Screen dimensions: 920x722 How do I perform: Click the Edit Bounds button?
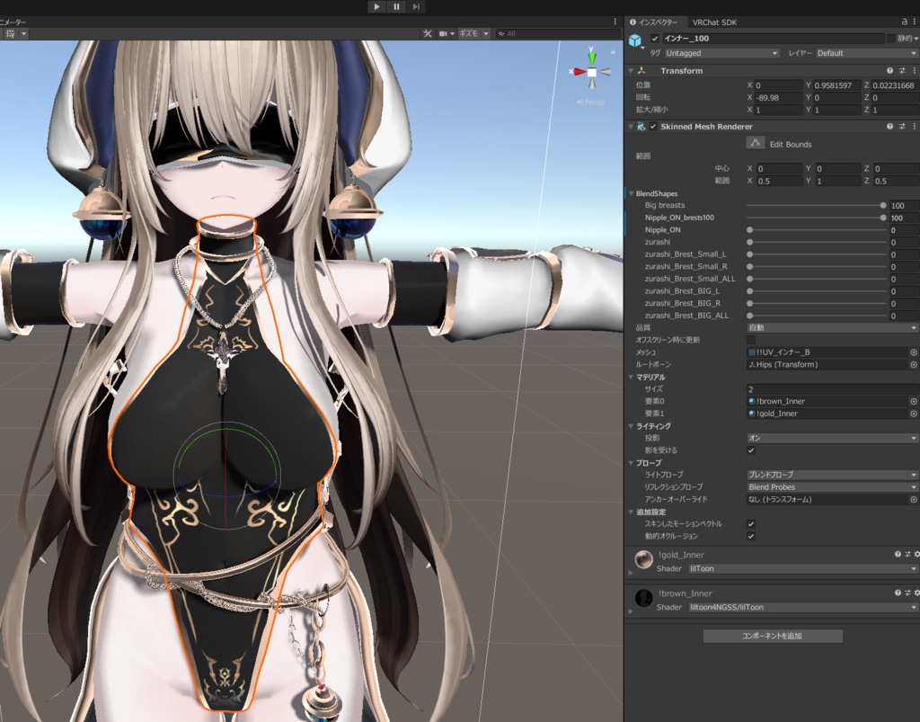[x=755, y=143]
